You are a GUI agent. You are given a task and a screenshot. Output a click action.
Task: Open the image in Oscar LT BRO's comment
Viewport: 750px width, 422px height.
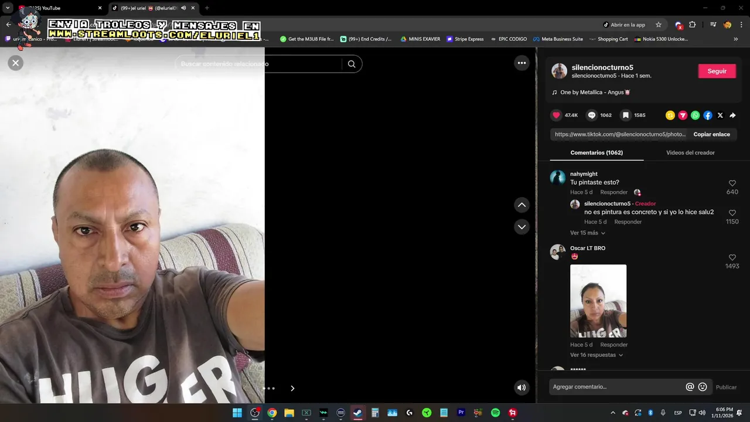pyautogui.click(x=598, y=301)
